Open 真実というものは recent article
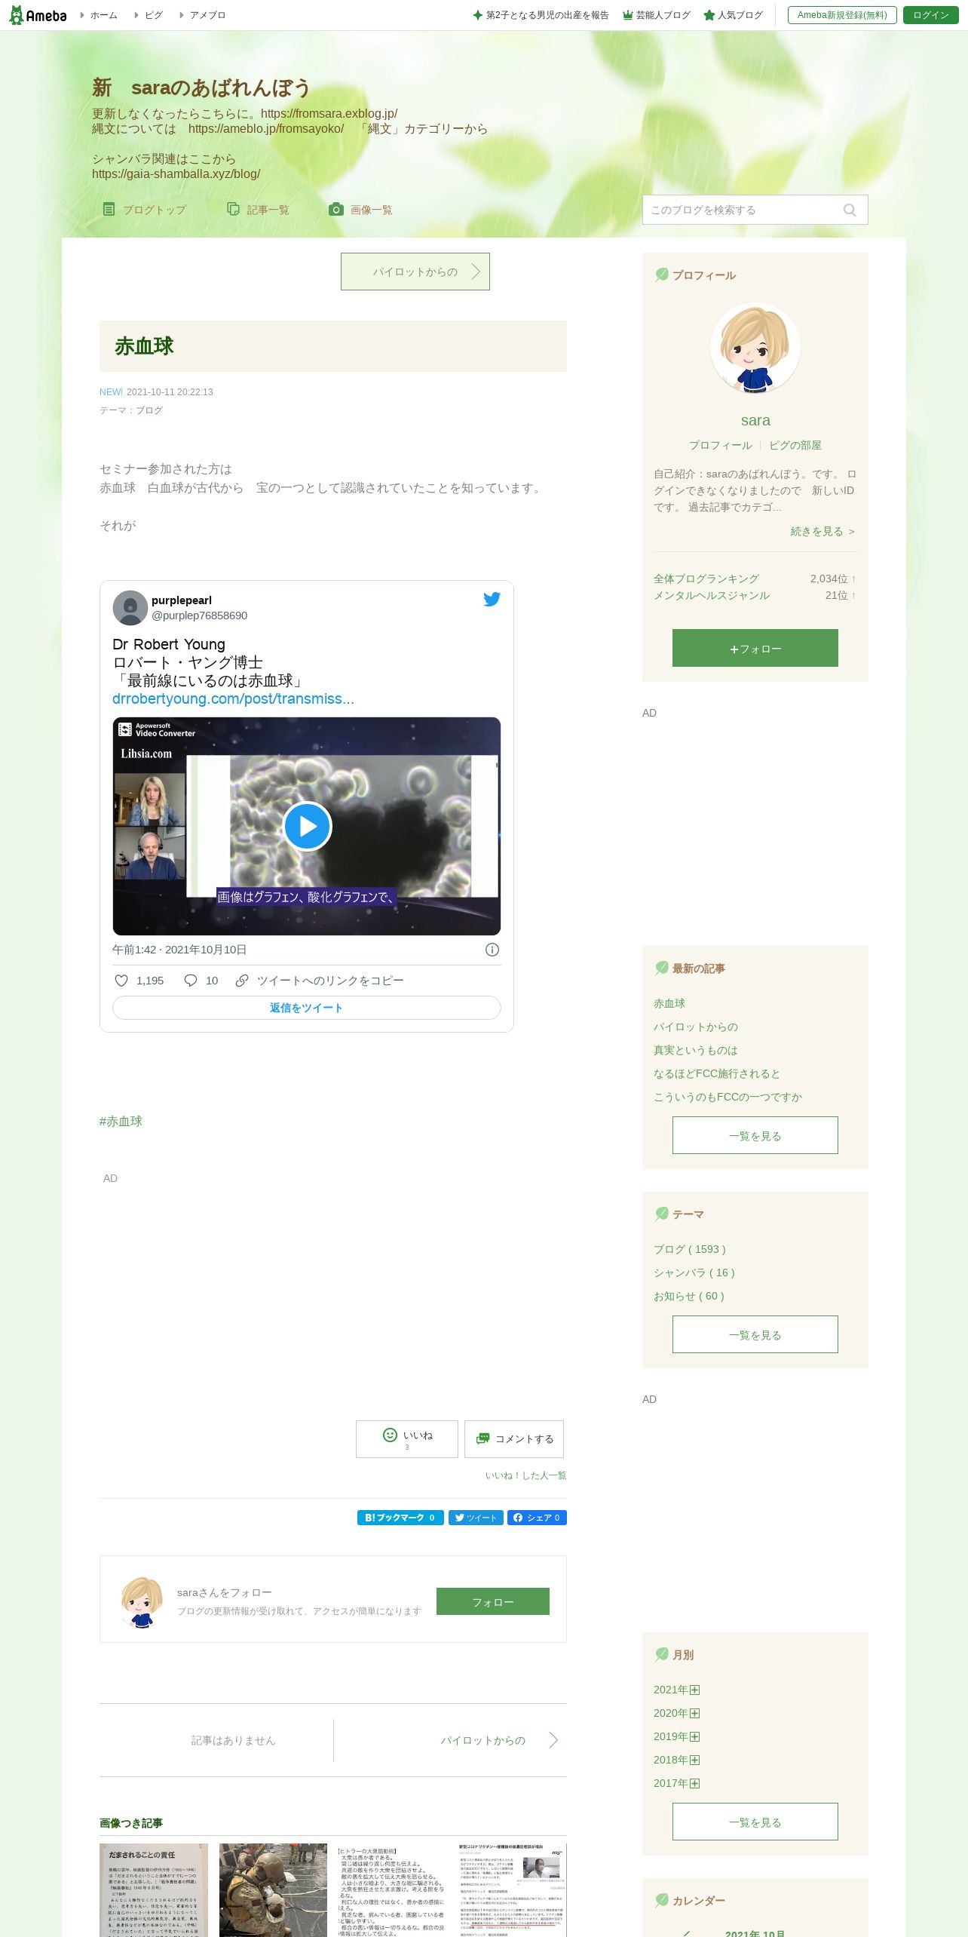The height and width of the screenshot is (1937, 968). point(695,1050)
